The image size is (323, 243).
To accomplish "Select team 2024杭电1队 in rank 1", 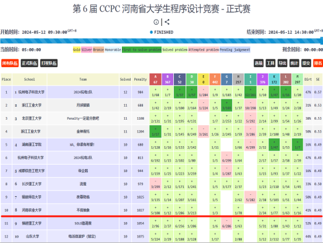I will point(83,92).
